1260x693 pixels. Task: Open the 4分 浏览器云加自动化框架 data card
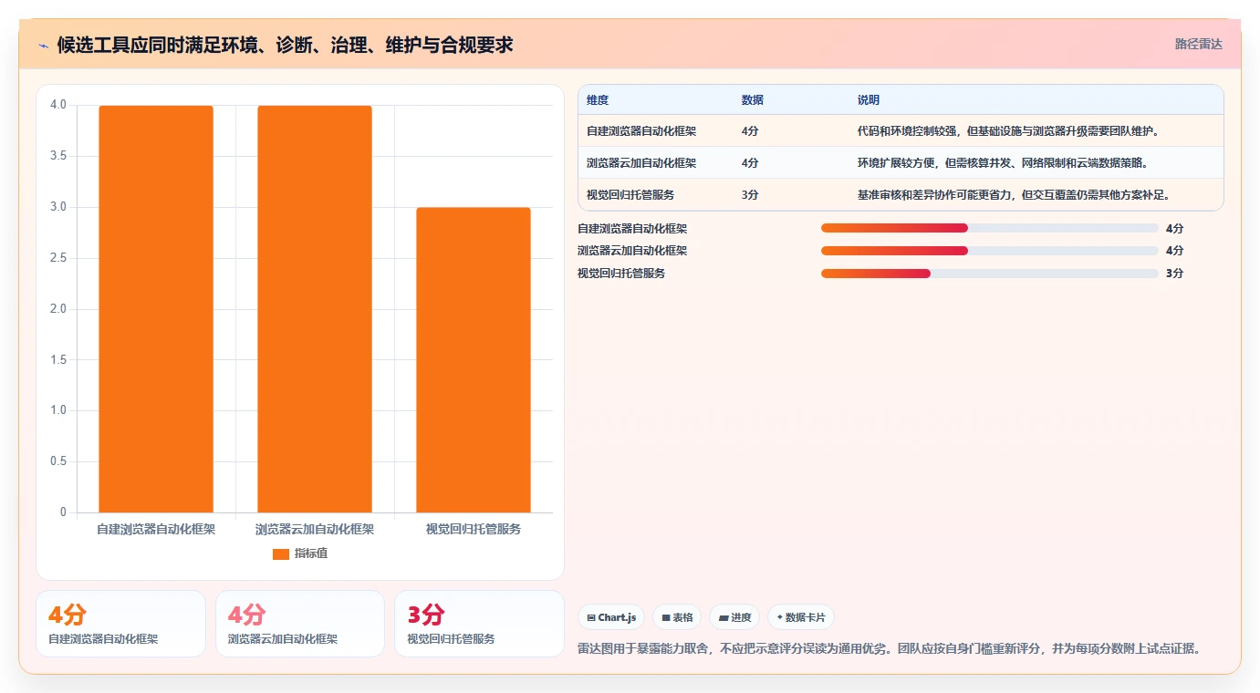(x=300, y=624)
